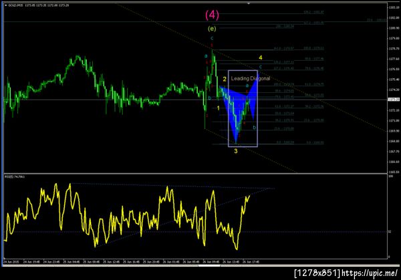401x280 pixels.
Task: Click the current price tag 1173.29
Action: [x=394, y=100]
